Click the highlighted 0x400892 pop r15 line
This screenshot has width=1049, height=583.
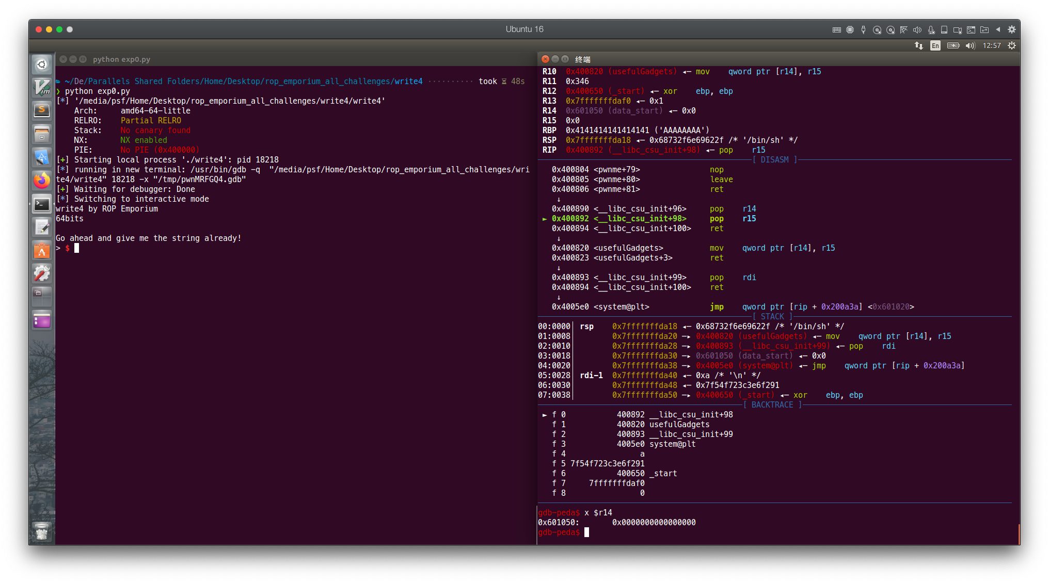[x=649, y=219]
